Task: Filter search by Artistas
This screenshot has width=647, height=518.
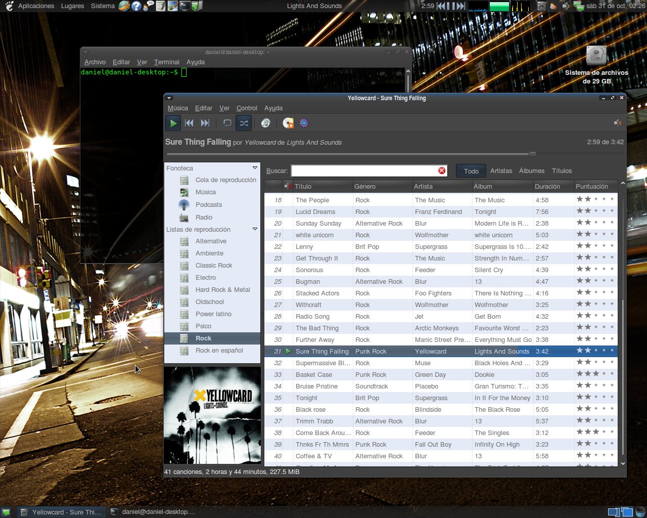Action: point(501,171)
